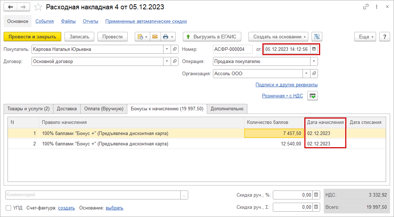Viewport: 394px width, 217px height.
Task: Click the envelope email icon in toolbar
Action: [155, 37]
